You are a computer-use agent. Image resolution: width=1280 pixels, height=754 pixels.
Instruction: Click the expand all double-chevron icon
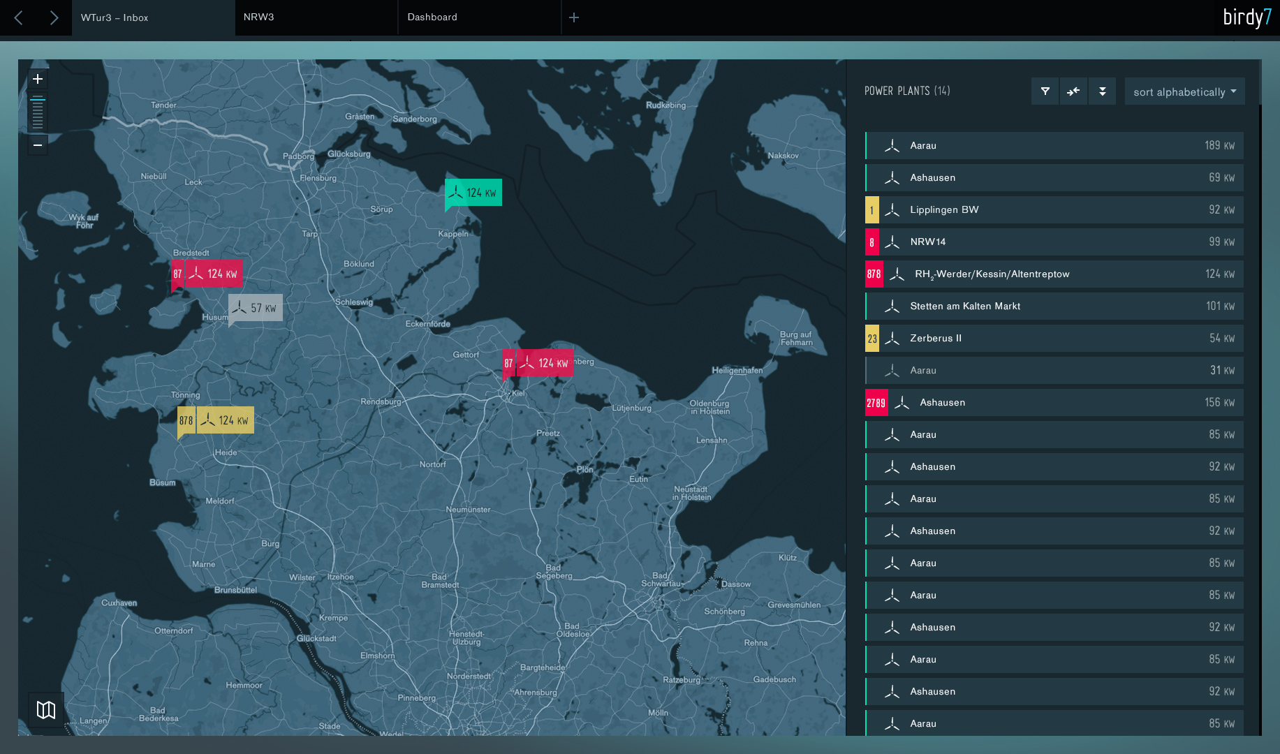[1102, 91]
